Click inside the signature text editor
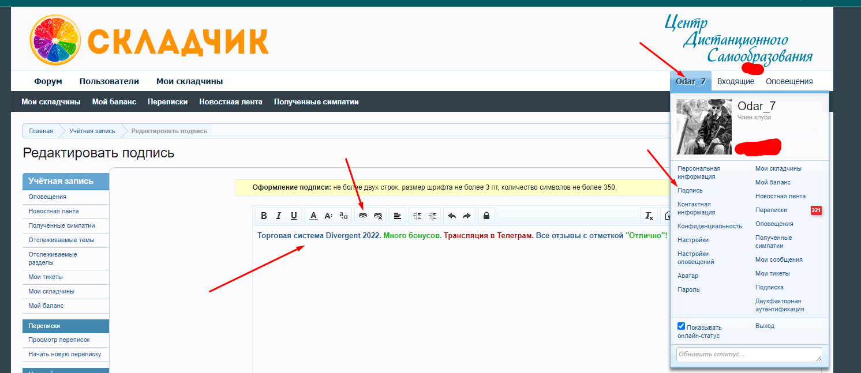The width and height of the screenshot is (861, 373). (461, 300)
